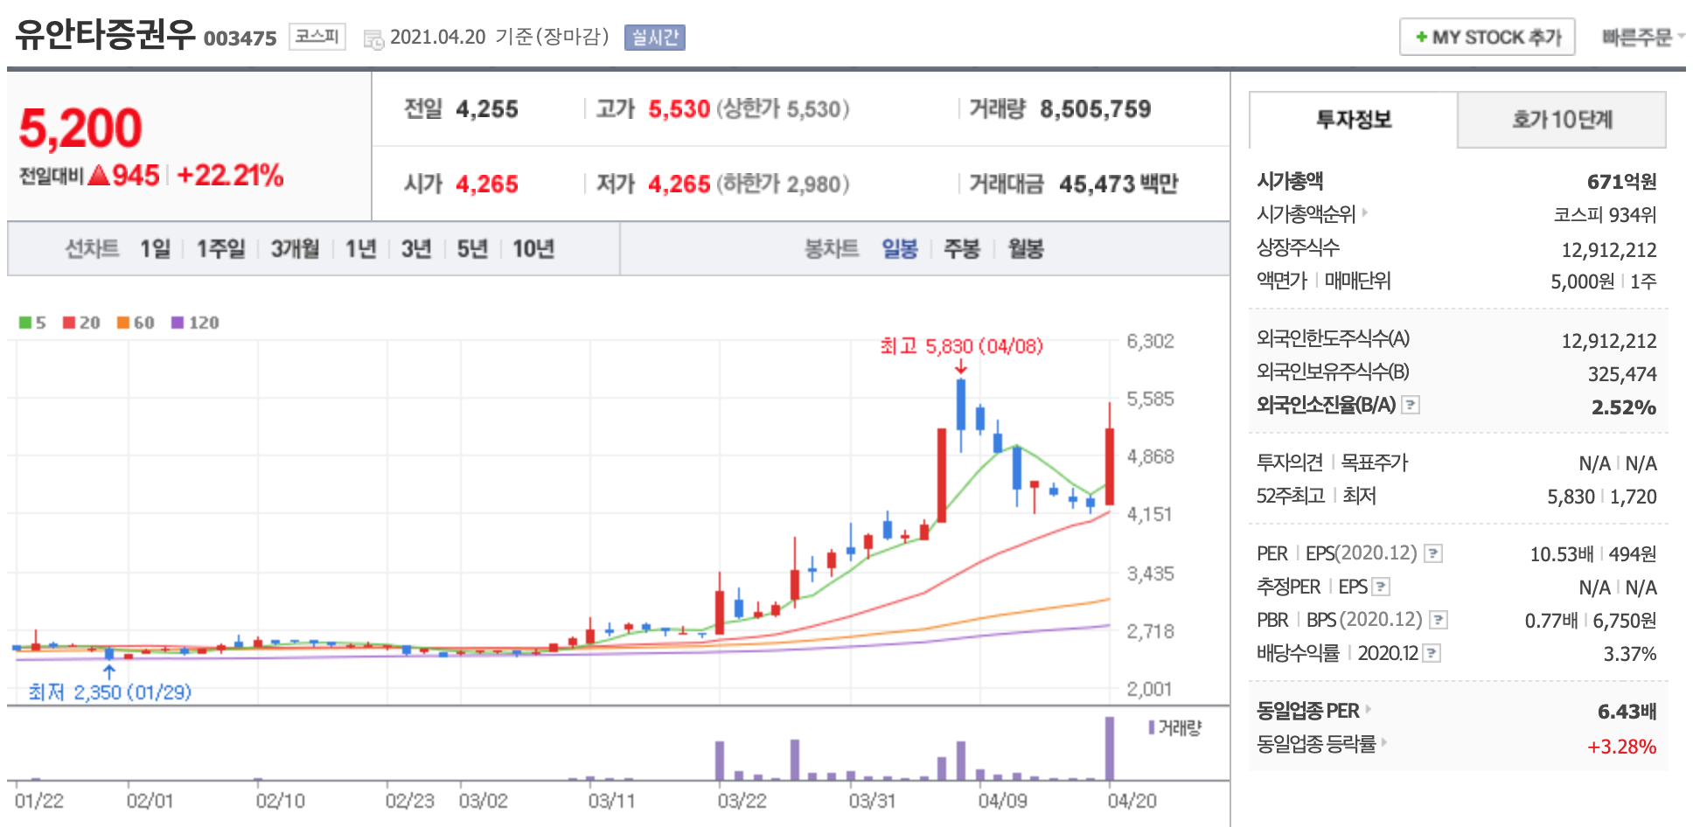Select the 3개월 line chart period
The image size is (1693, 827).
point(295,249)
